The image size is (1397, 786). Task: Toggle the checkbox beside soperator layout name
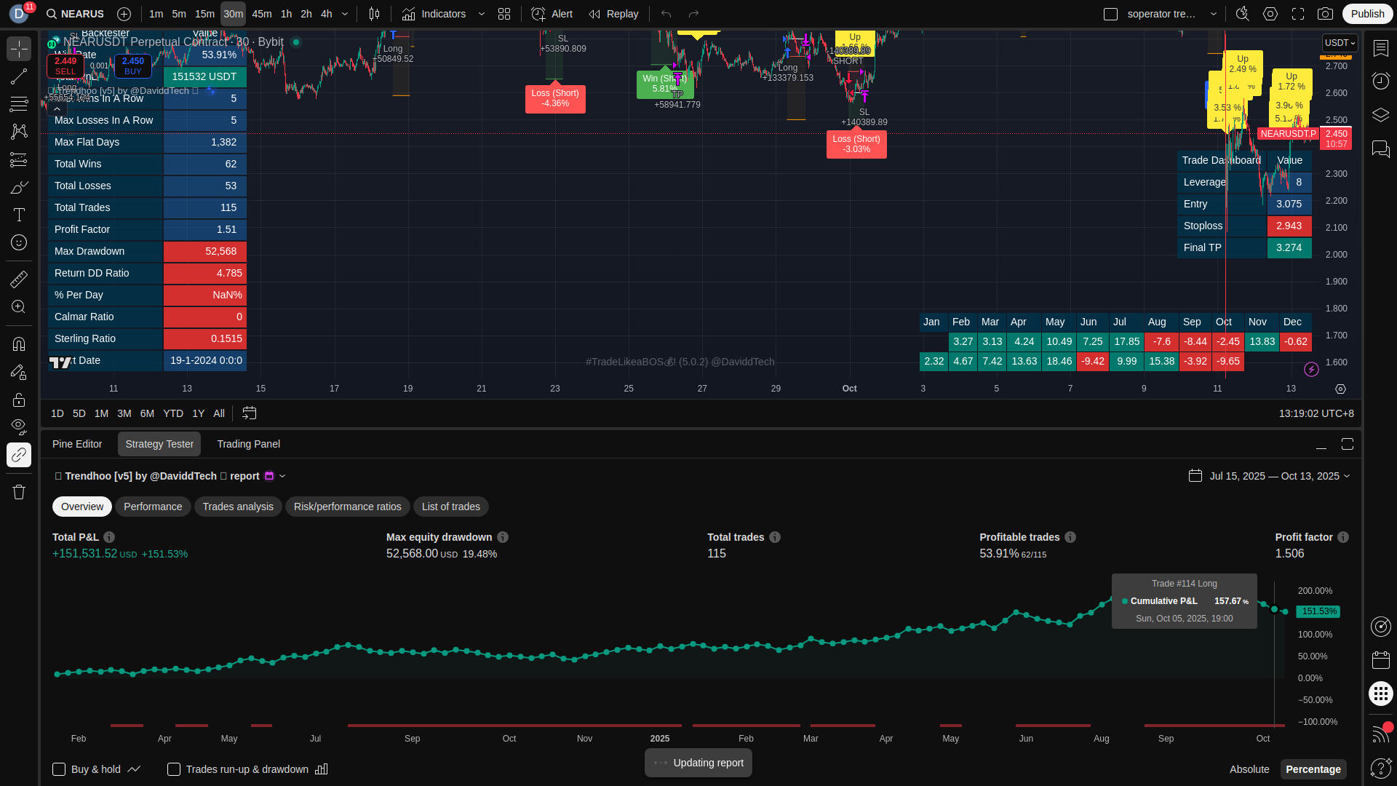[x=1110, y=14]
